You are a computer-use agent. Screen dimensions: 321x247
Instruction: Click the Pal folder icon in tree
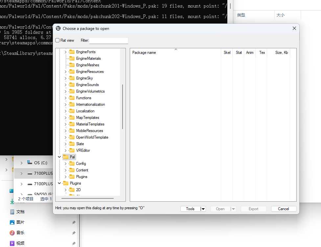[x=65, y=157]
